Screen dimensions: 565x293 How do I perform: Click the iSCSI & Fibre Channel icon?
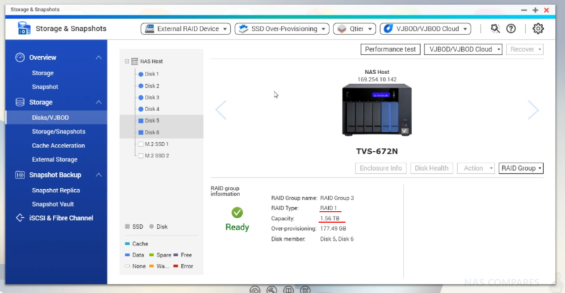click(x=20, y=218)
